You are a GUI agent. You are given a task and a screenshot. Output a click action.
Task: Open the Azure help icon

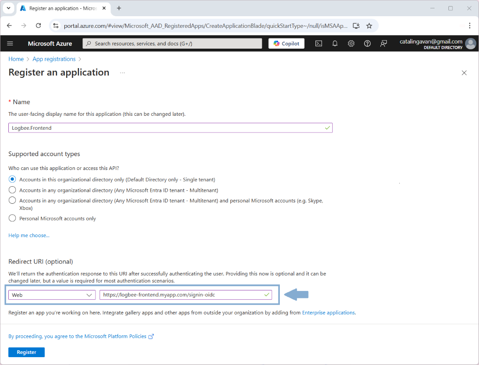367,43
